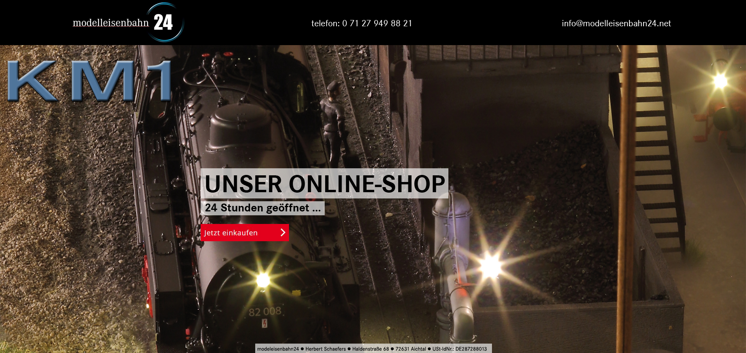Click the white chevron arrow on red button
The image size is (746, 353).
tap(283, 233)
